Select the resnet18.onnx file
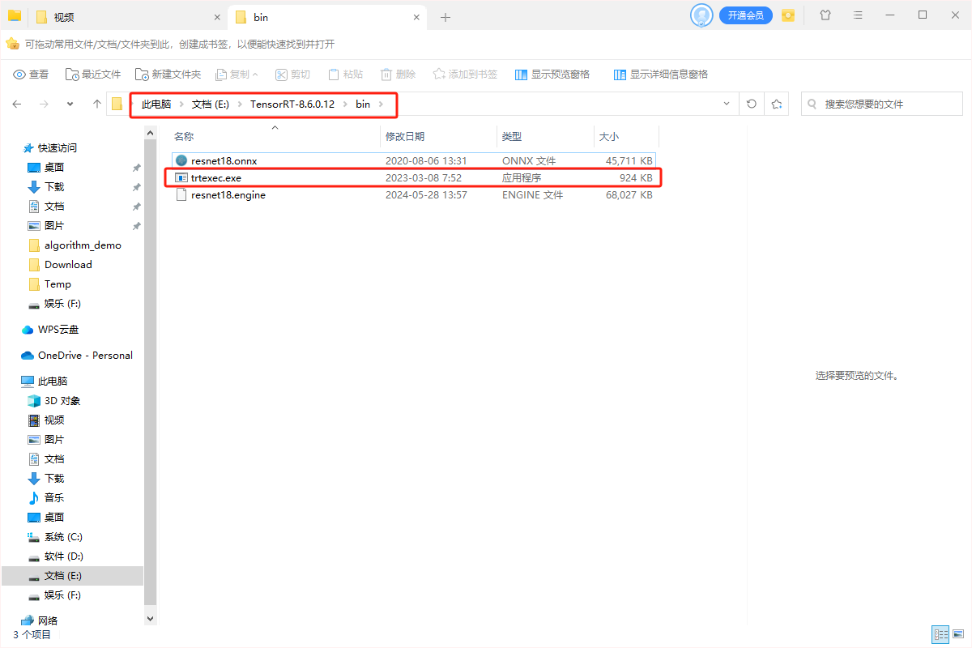The image size is (972, 648). tap(413, 160)
